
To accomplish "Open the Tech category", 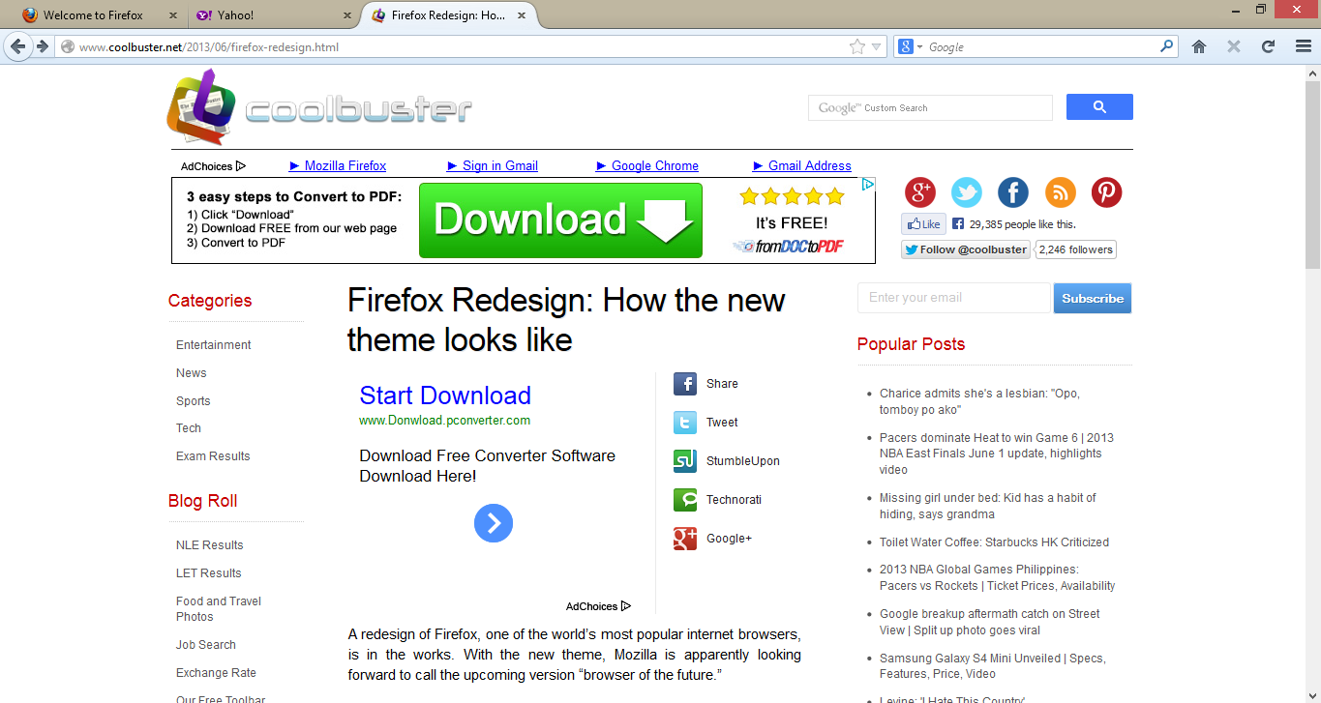I will coord(188,428).
